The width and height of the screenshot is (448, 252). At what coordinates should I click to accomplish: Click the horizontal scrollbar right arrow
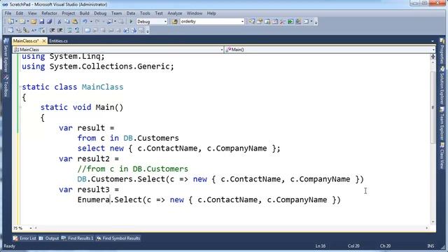pyautogui.click(x=427, y=228)
